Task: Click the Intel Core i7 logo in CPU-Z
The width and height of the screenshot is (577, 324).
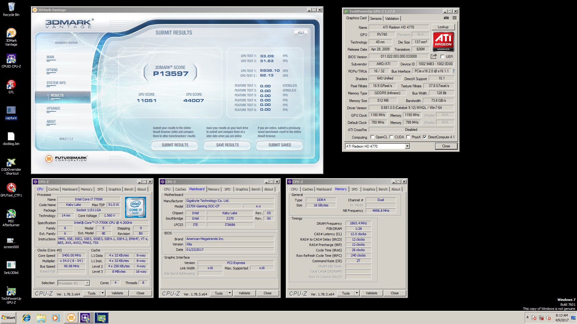Action: point(136,207)
